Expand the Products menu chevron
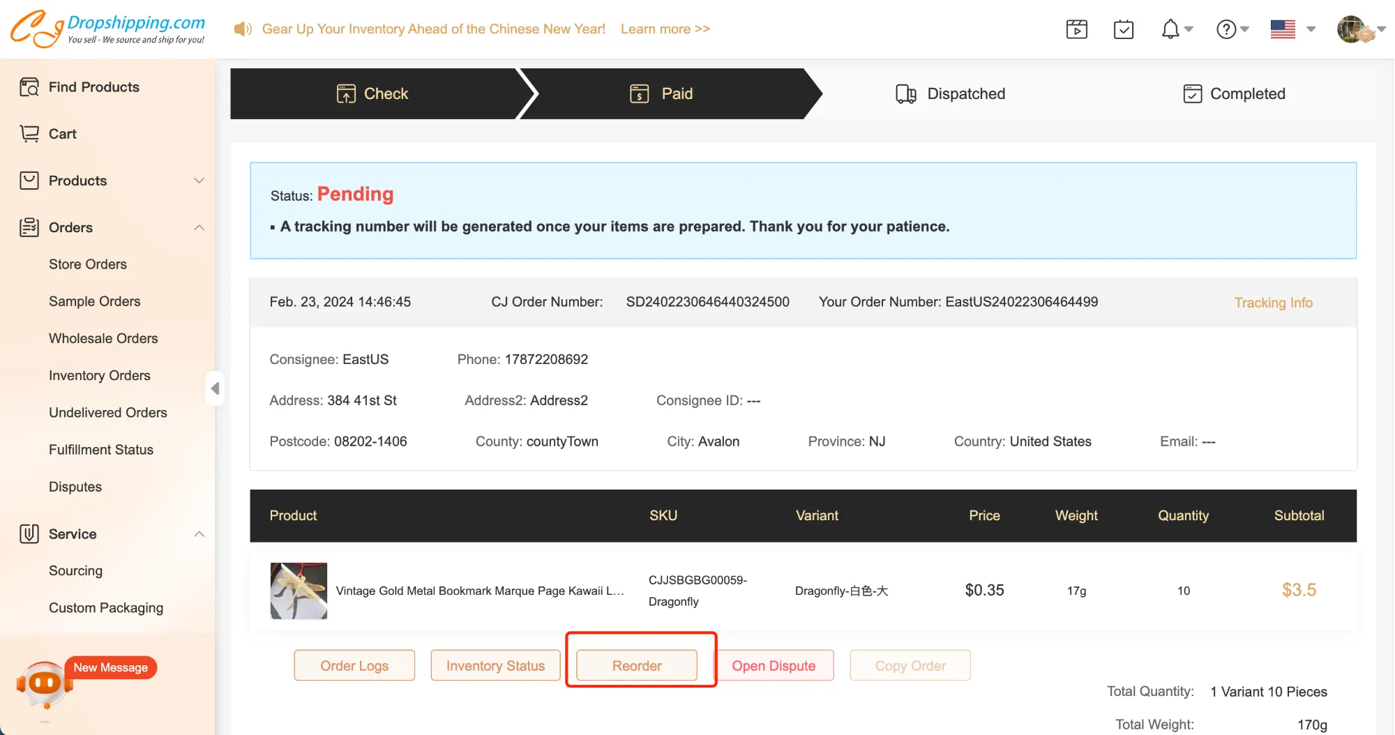1395x735 pixels. (x=199, y=181)
